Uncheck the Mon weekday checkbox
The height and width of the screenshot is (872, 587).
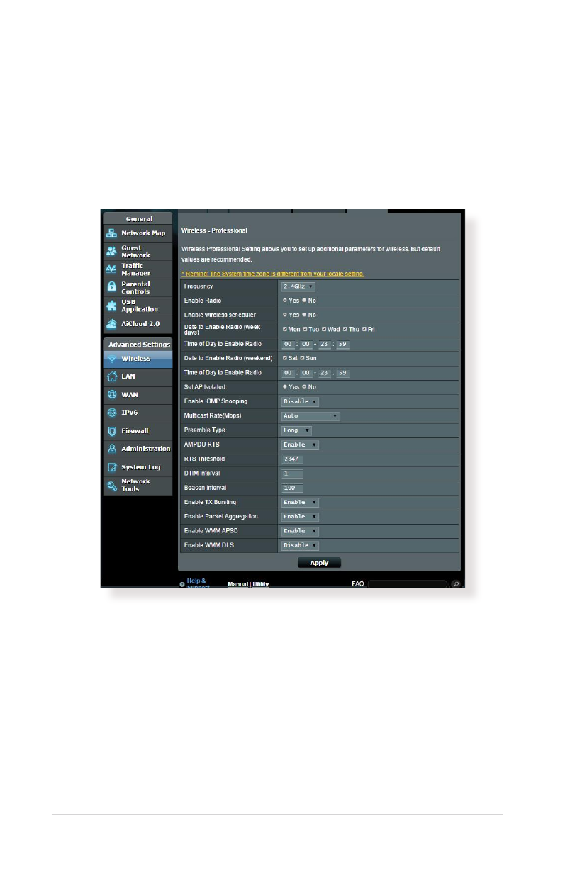click(x=285, y=330)
